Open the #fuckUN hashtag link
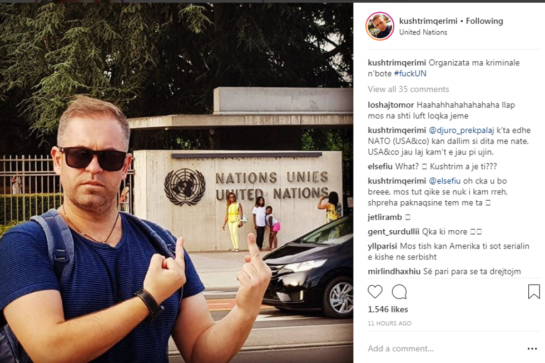This screenshot has width=545, height=363. tap(410, 73)
